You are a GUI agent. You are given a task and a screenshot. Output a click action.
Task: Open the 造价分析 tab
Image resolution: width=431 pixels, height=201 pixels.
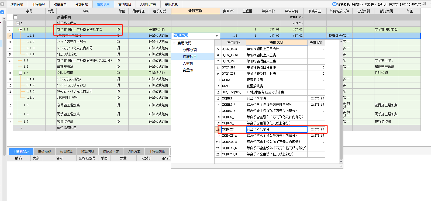[x=17, y=4]
